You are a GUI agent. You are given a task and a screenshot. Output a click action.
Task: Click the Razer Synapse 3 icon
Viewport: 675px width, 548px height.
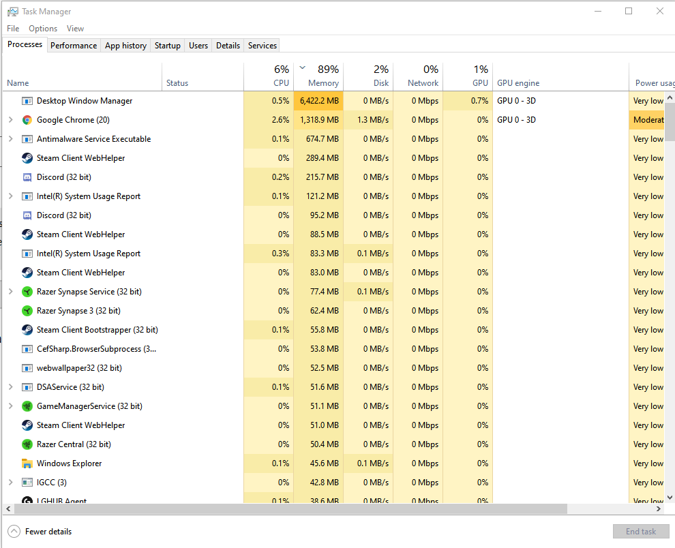tap(27, 311)
